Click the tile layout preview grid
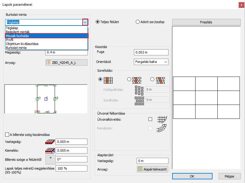This screenshot has width=245, height=183. point(206,98)
